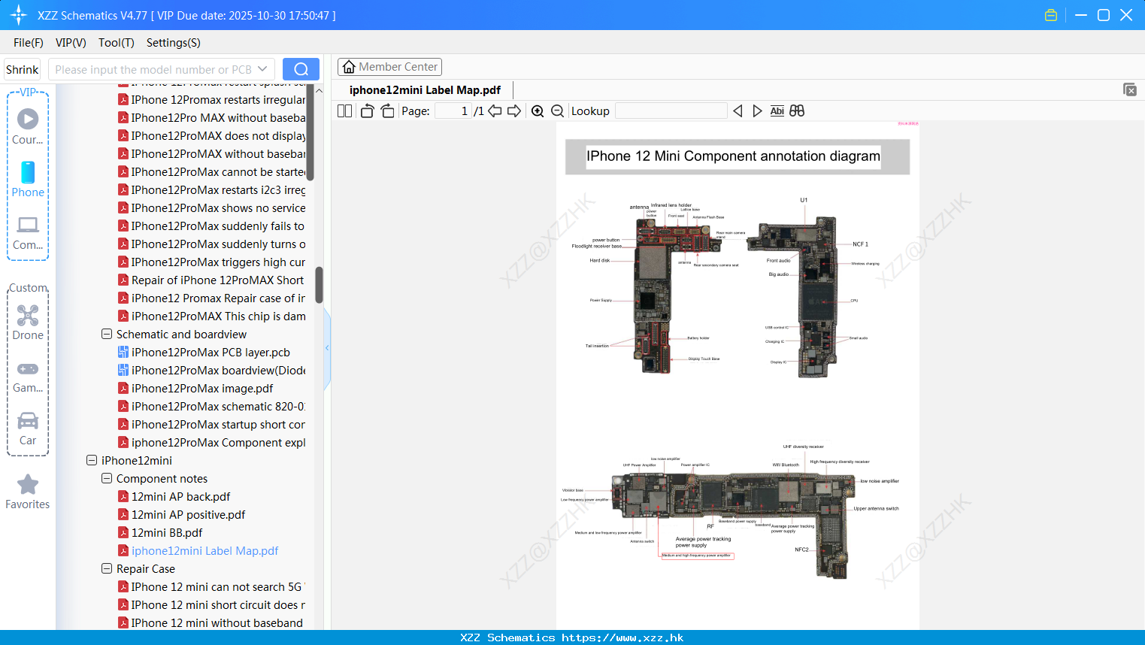
Task: Open IPhone12ProMax shows no service
Action: click(211, 208)
